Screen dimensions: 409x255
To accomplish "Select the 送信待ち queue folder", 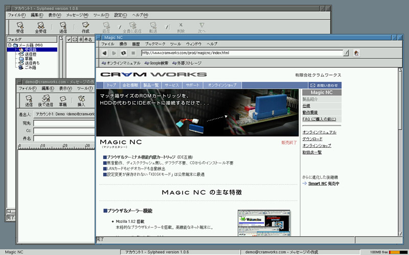I will tap(32, 63).
